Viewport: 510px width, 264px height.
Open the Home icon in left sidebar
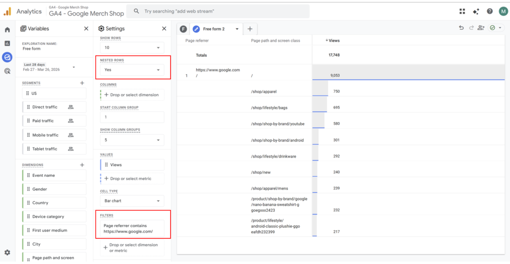pos(7,30)
